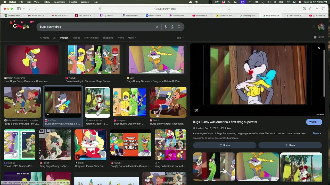The height and width of the screenshot is (185, 330).
Task: Open Cartoon Evolution Compa... YouTube thumbnail
Action: point(130,145)
